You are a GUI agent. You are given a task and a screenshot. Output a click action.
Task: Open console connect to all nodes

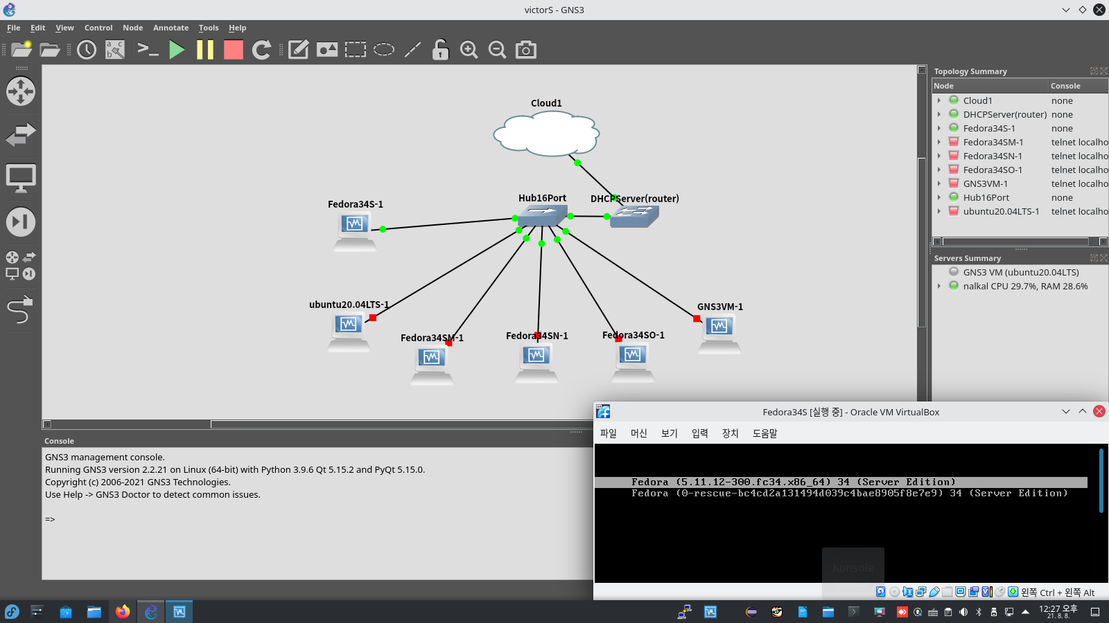(148, 50)
